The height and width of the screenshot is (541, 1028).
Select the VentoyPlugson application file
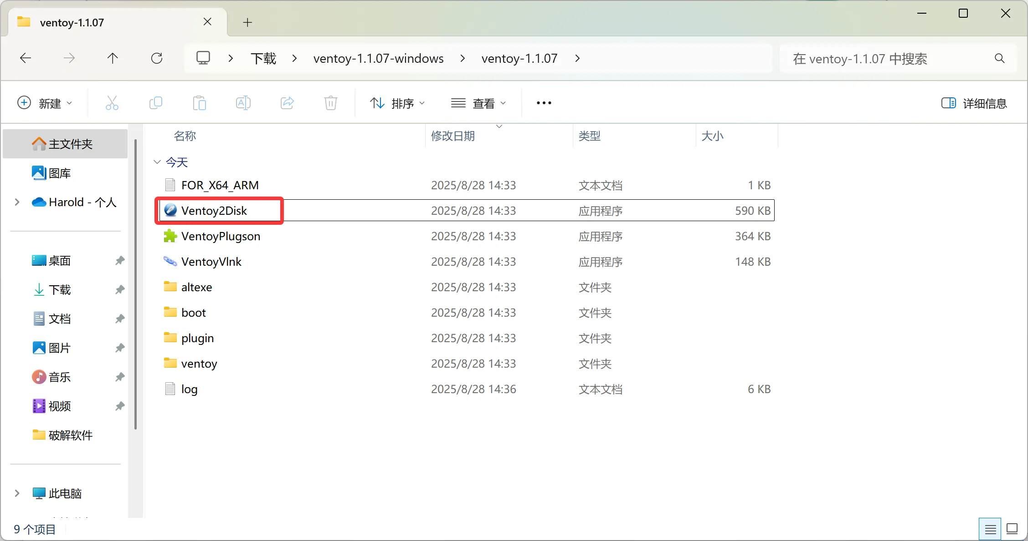tap(221, 236)
